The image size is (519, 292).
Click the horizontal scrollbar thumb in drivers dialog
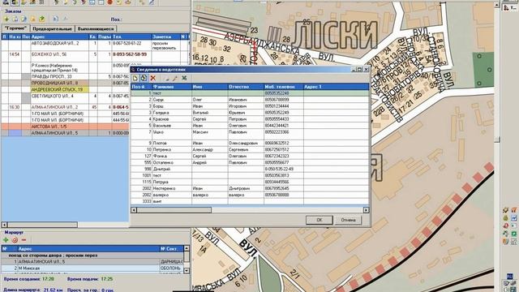[x=174, y=210]
